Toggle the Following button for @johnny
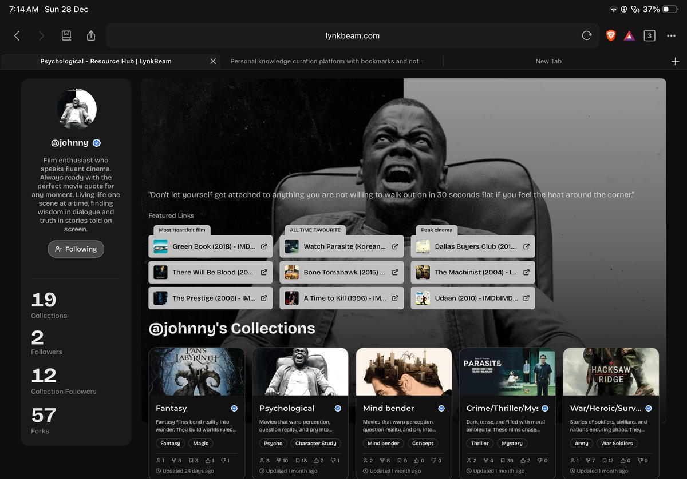The image size is (687, 479). 76,249
